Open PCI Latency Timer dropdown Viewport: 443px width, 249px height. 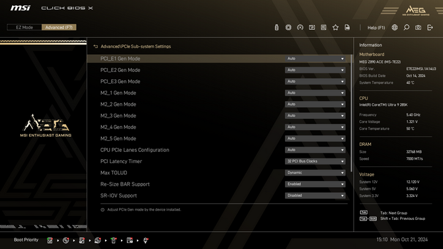pos(315,161)
